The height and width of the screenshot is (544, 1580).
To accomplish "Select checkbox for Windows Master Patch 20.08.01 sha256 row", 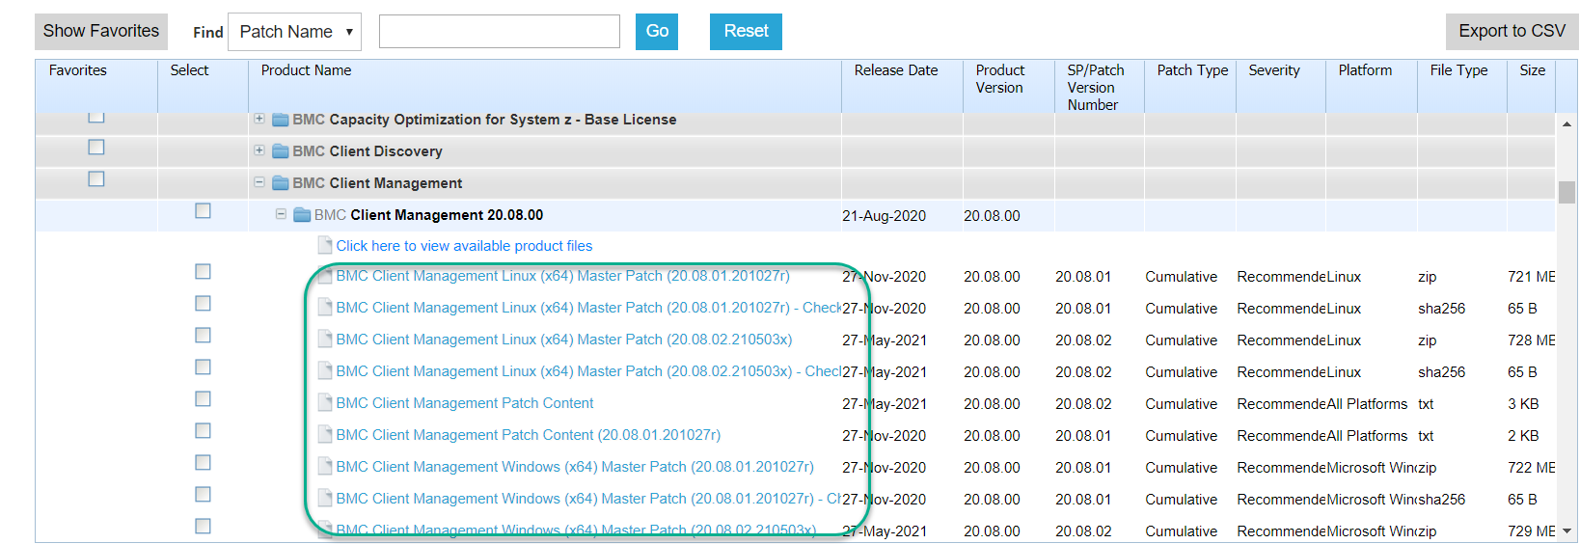I will (203, 495).
